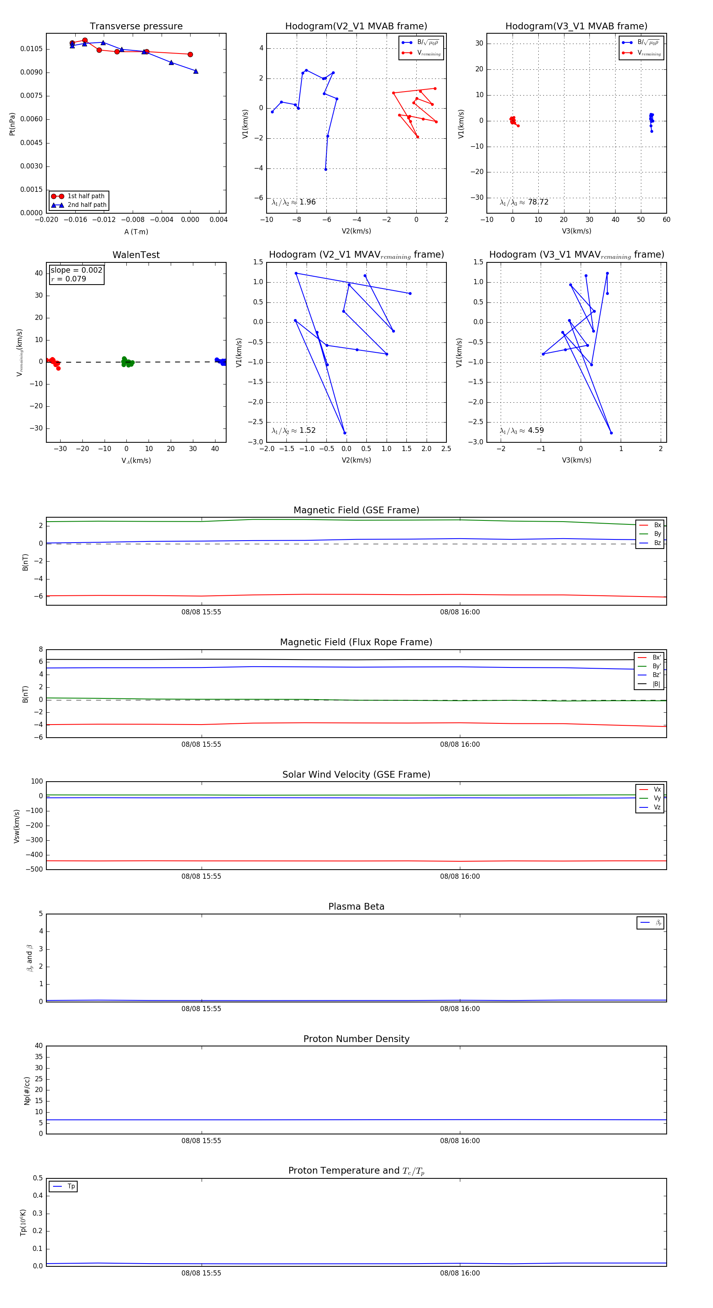Click the 'Plasma Beta' plot title
This screenshot has width=713, height=1308.
pos(356,907)
